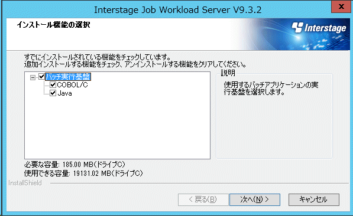Click the インストール機能の選択 heading
353x216 pixels.
pyautogui.click(x=53, y=25)
